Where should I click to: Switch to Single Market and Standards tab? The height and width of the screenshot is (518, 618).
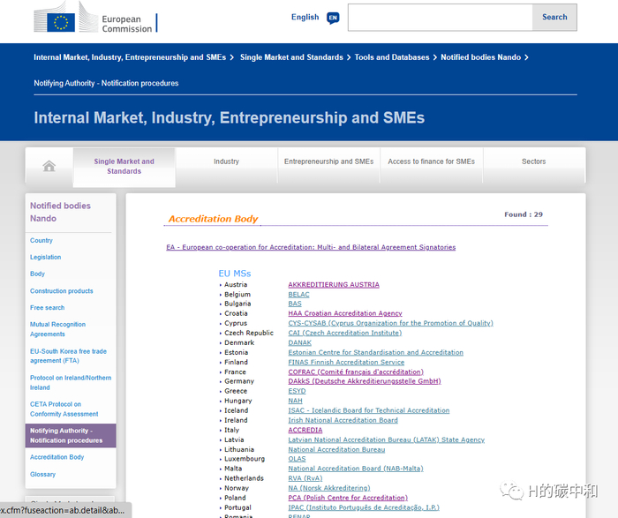point(124,166)
